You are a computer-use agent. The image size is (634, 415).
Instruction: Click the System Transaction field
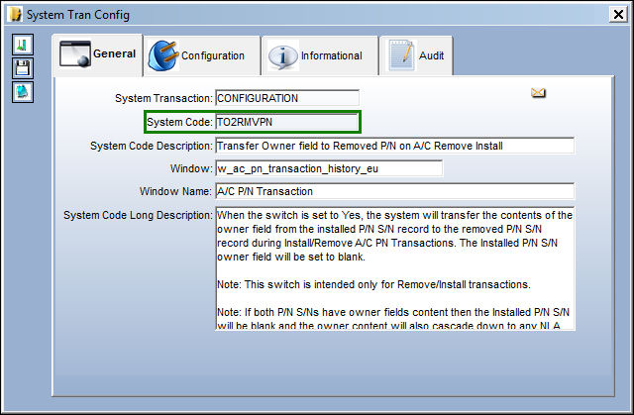click(x=287, y=98)
